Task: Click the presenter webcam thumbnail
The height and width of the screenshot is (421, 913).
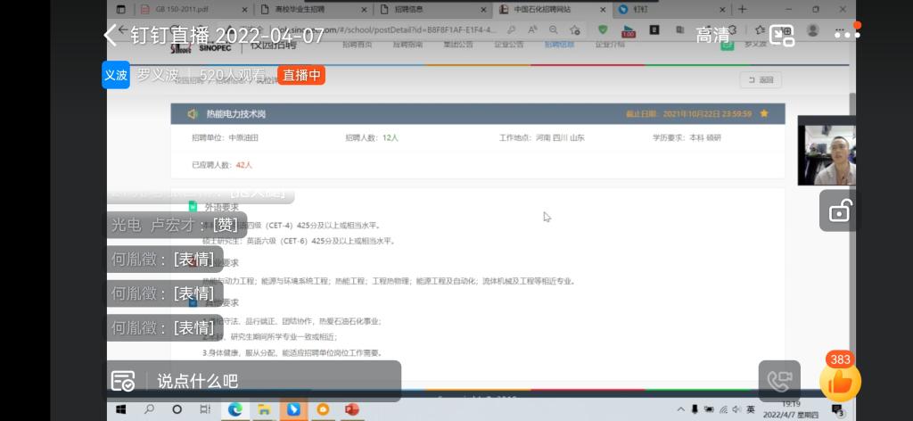Action: click(826, 154)
